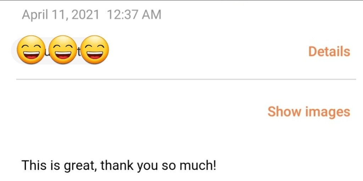Click the middle laughing emoji
The image size is (363, 181).
pyautogui.click(x=63, y=50)
